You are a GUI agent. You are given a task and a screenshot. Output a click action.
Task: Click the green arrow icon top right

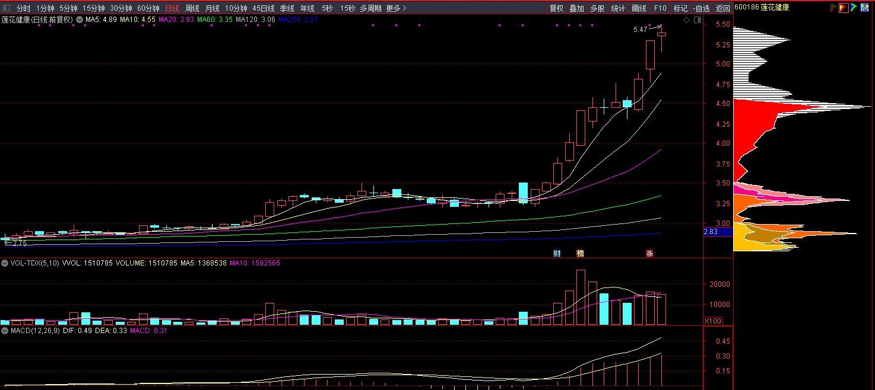pos(853,8)
